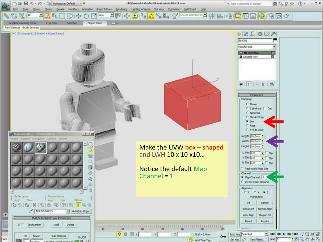This screenshot has width=323, height=242.
Task: Click the Select and Link chain icon
Action: pyautogui.click(x=6, y=16)
